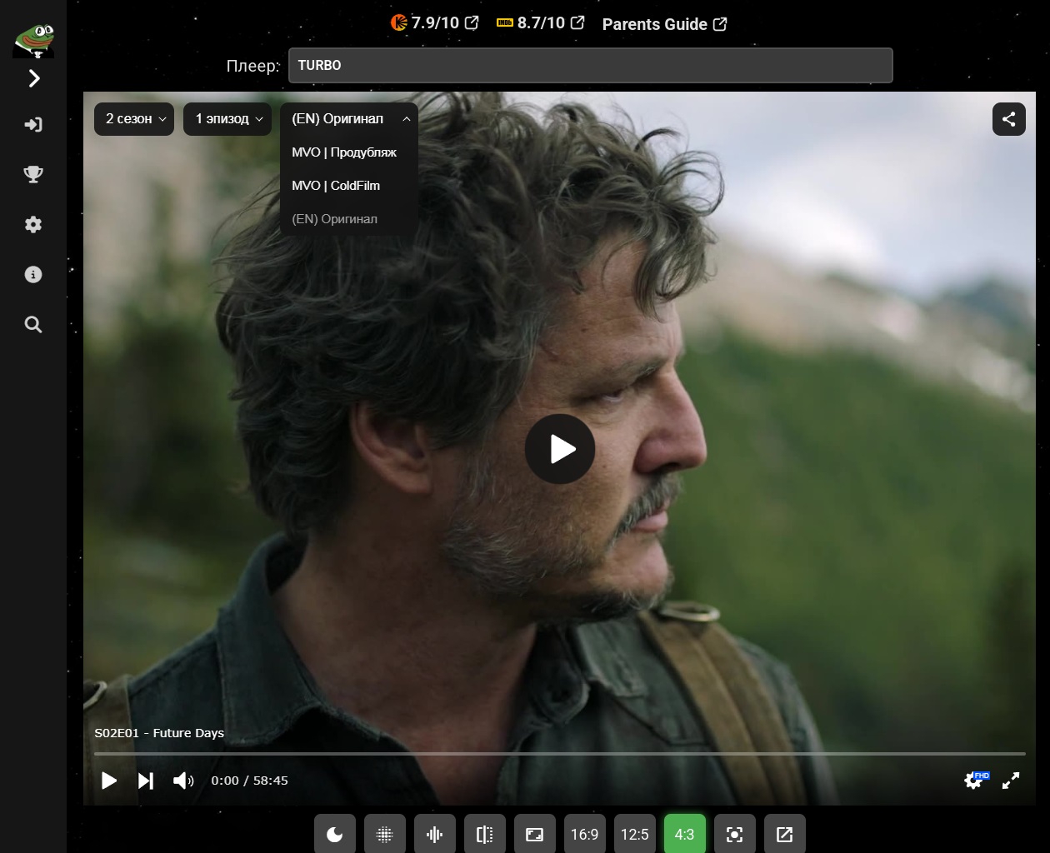
Task: Select (EN) Оригинал in the list
Action: tap(349, 219)
